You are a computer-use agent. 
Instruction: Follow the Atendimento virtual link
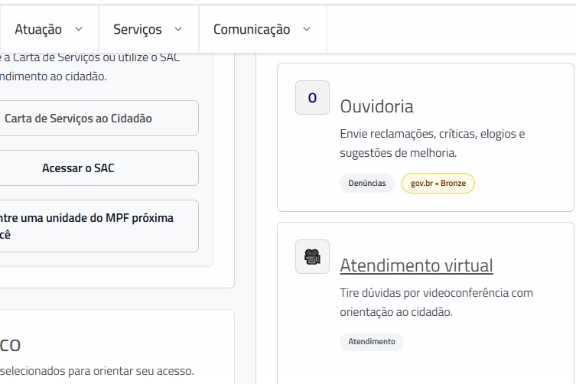(416, 265)
